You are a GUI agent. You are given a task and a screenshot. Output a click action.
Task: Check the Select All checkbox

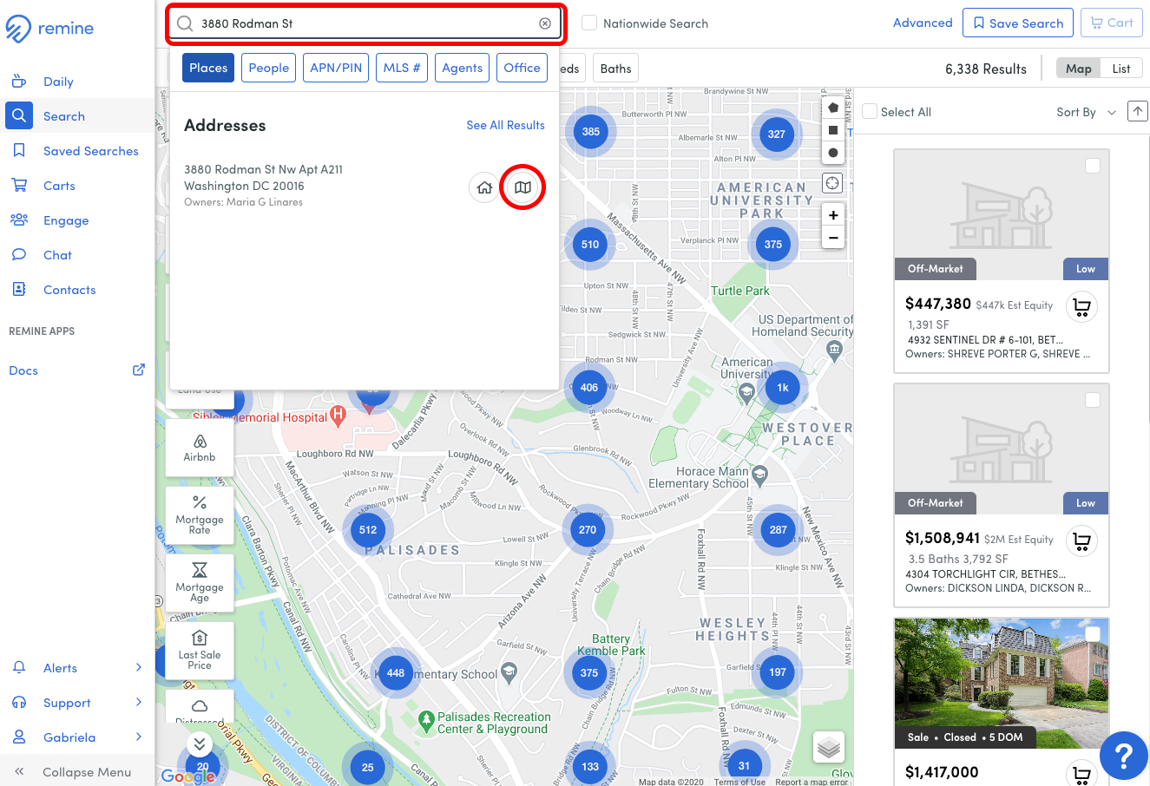(870, 112)
